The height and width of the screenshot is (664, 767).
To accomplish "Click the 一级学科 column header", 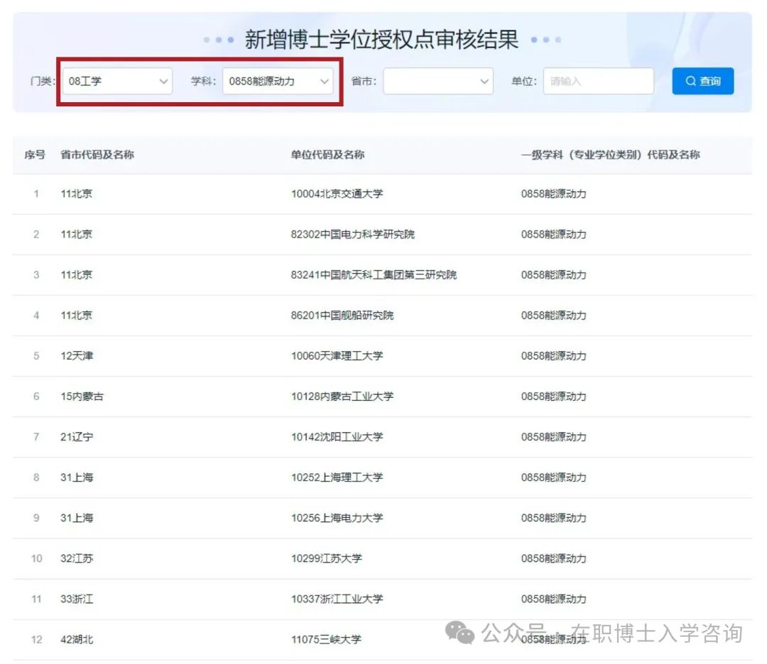I will click(x=610, y=155).
